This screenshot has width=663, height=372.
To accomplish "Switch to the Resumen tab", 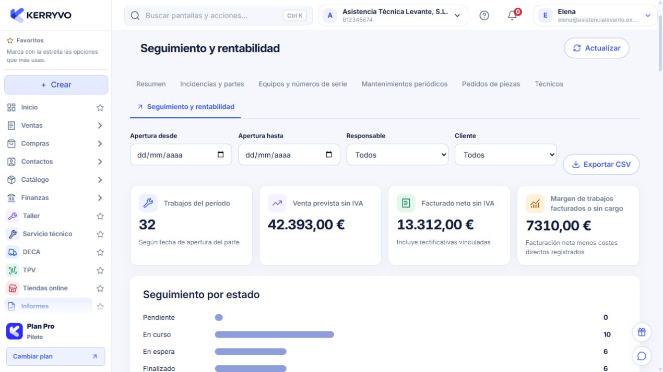I will (151, 84).
